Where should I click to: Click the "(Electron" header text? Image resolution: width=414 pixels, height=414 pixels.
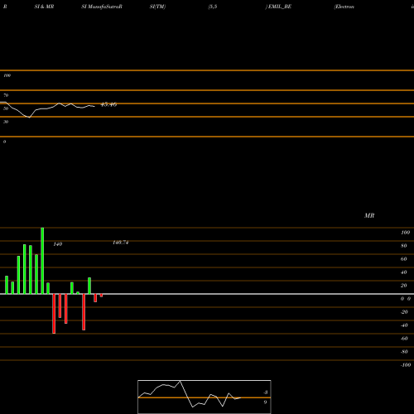344,7
